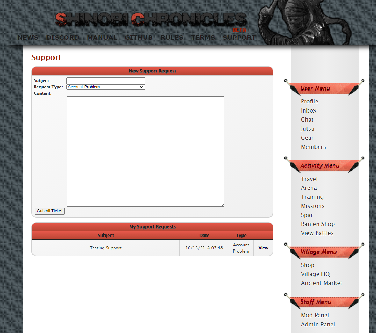Open your Profile from the User Menu

point(309,101)
